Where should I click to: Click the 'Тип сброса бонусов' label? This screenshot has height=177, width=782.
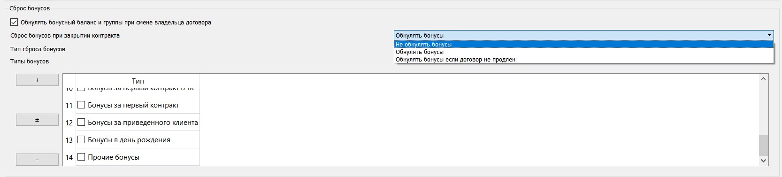(x=38, y=49)
